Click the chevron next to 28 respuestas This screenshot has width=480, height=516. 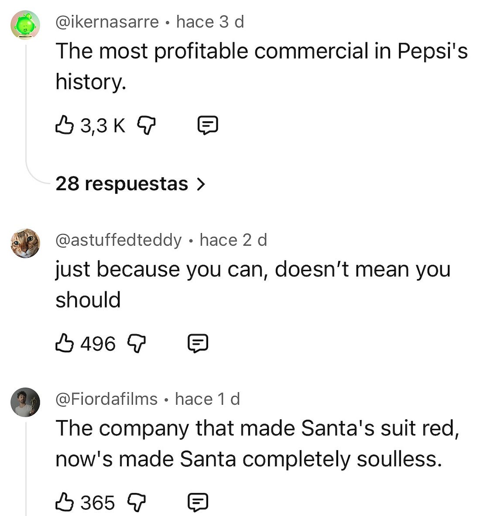[201, 184]
